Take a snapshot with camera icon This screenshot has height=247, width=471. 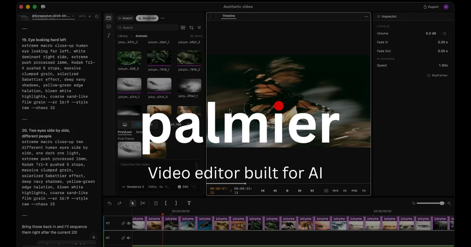[326, 191]
